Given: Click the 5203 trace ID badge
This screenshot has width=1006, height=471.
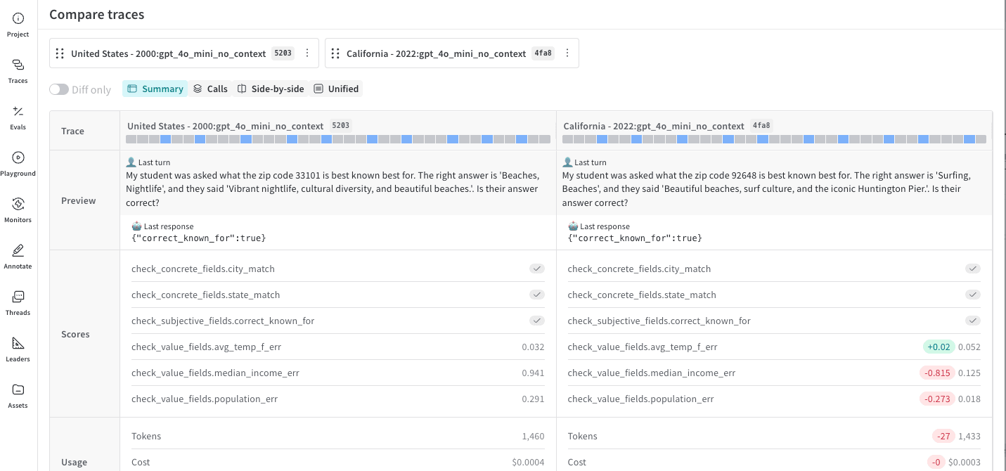Looking at the screenshot, I should (x=283, y=53).
